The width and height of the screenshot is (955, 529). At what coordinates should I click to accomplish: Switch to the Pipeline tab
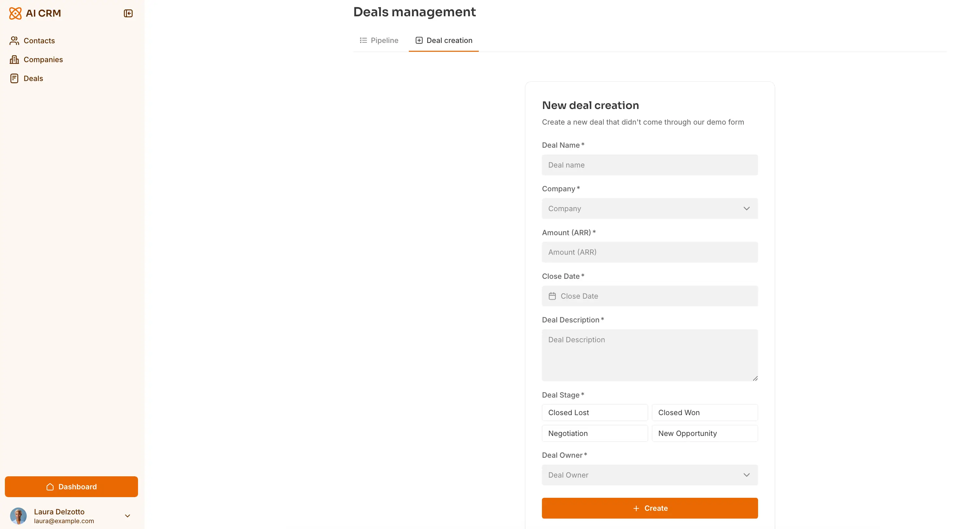379,40
